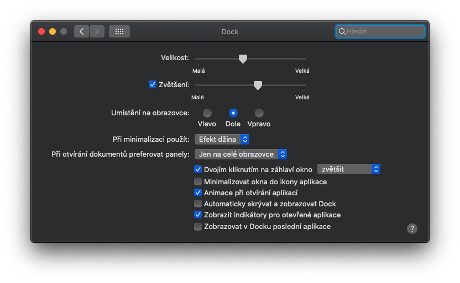The image size is (460, 283).
Task: Uncheck Animace při otvírání aplikací
Action: click(198, 193)
